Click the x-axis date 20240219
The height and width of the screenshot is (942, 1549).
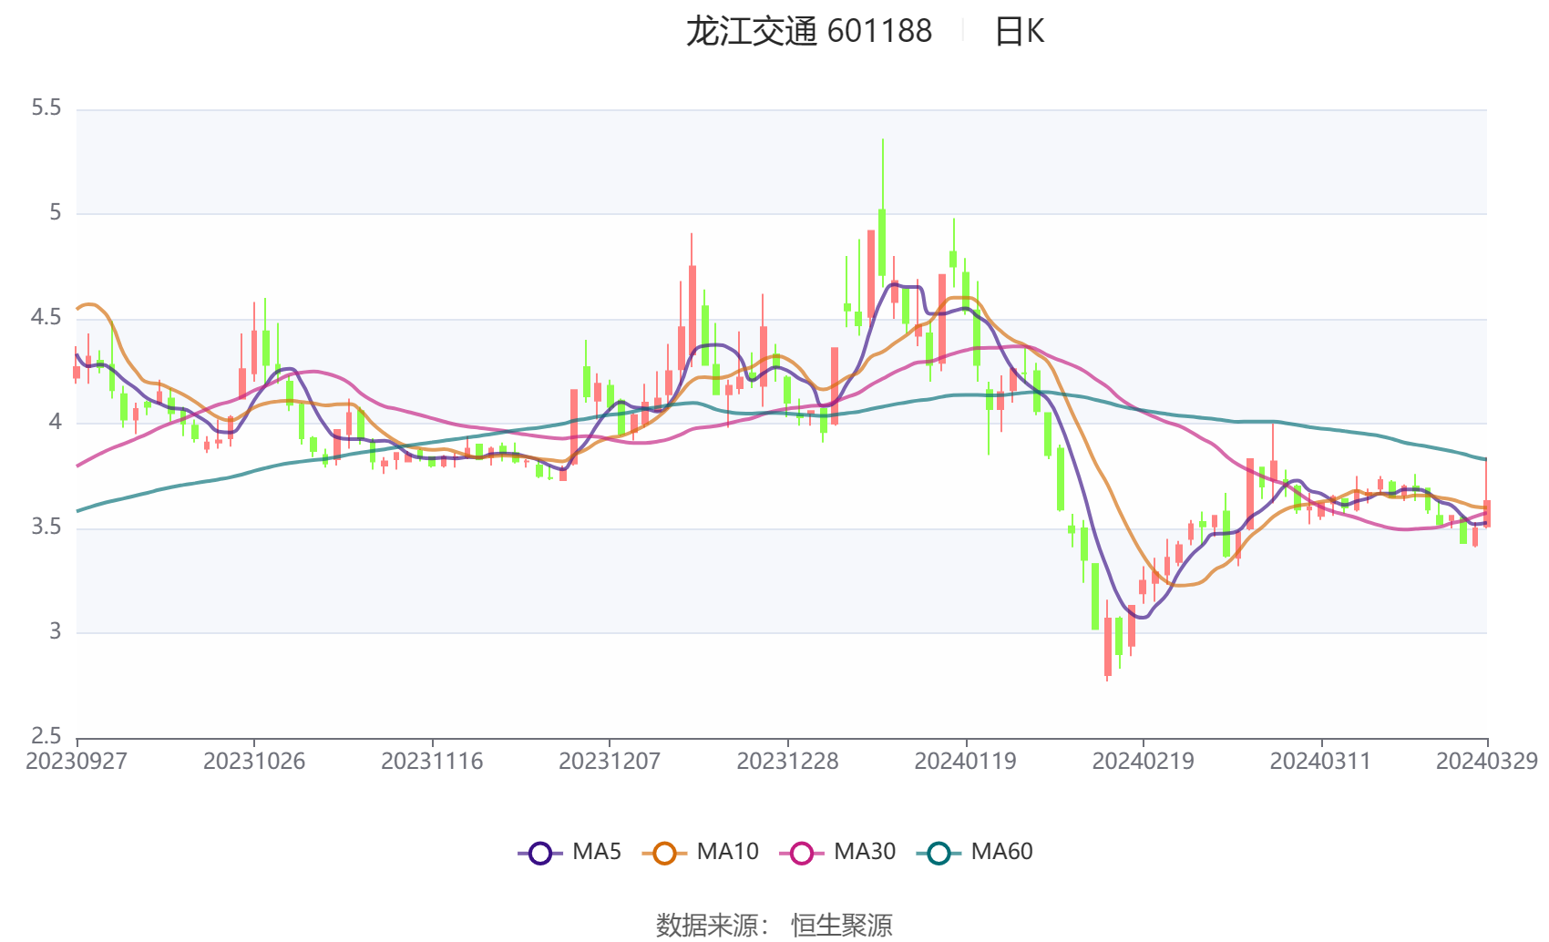tap(1143, 761)
